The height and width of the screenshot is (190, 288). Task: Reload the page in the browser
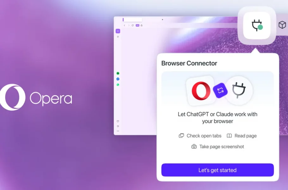coord(133,25)
